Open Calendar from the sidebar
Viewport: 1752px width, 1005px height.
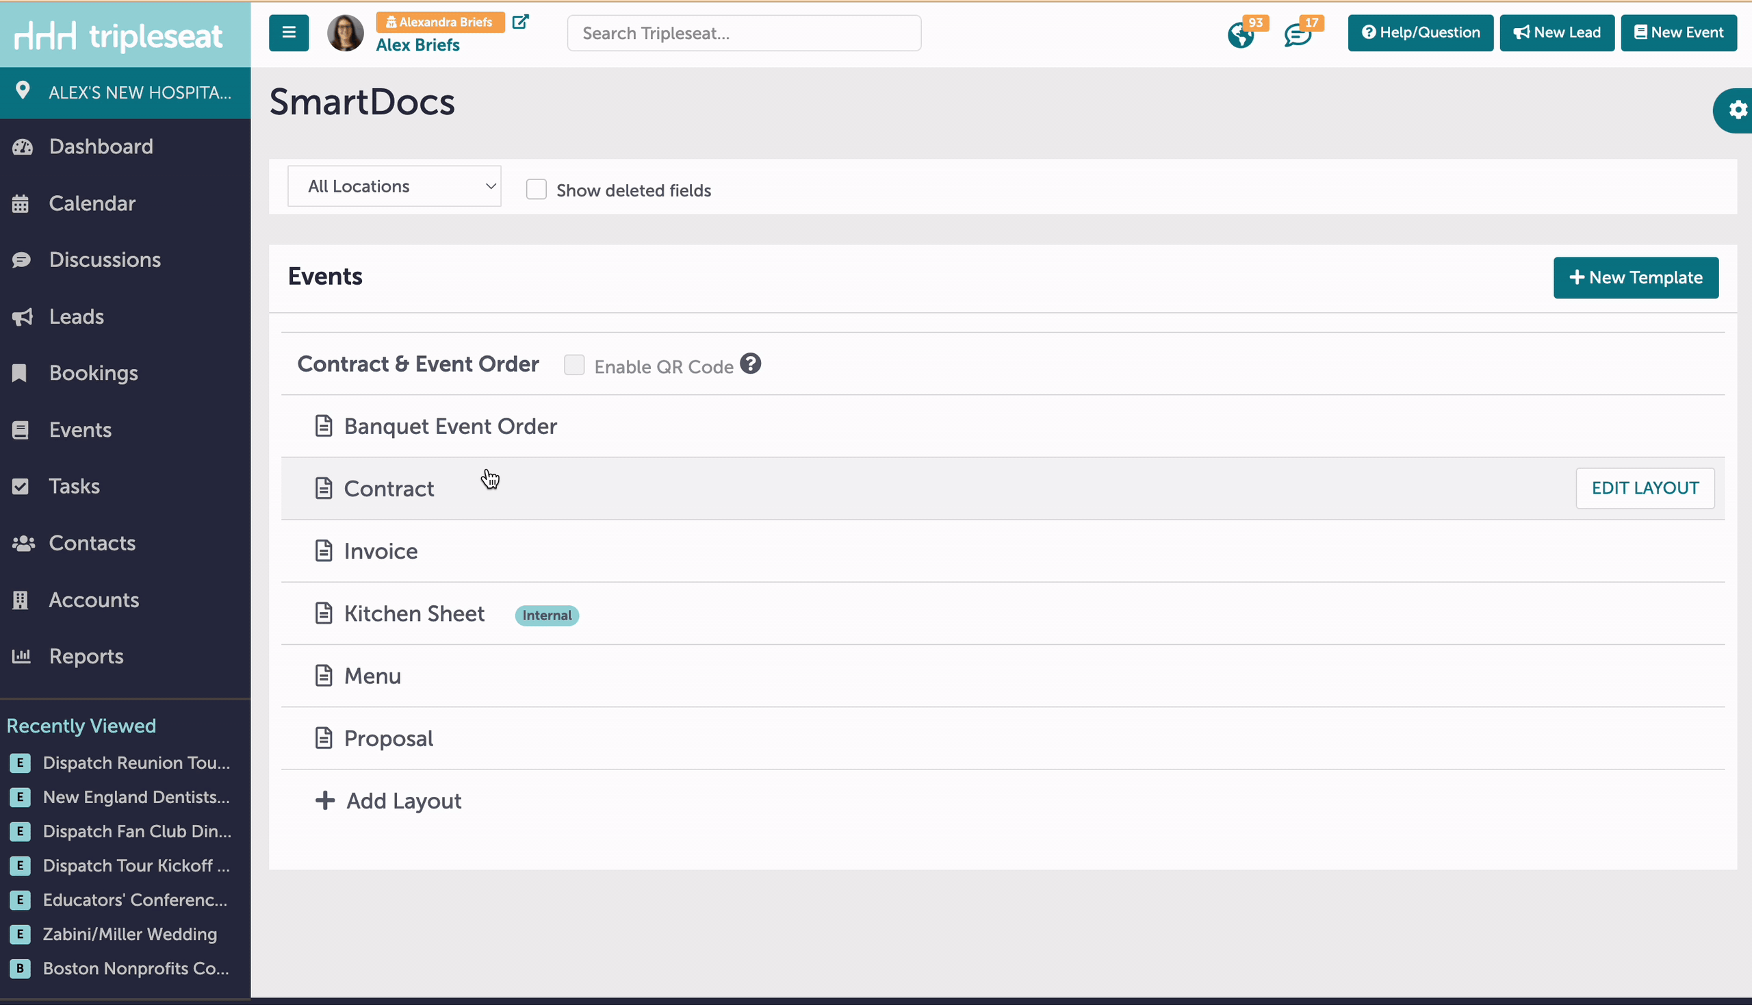pos(92,203)
